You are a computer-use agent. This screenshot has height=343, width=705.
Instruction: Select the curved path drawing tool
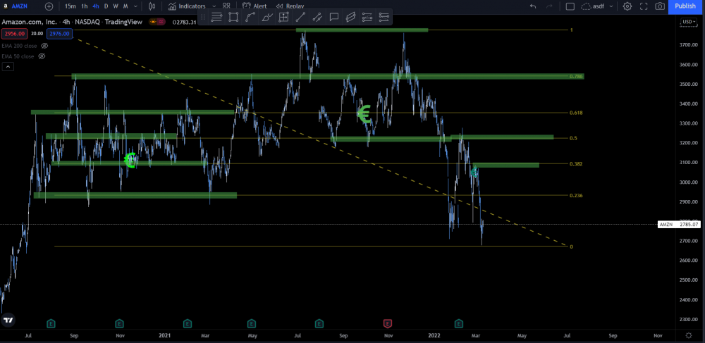click(250, 17)
